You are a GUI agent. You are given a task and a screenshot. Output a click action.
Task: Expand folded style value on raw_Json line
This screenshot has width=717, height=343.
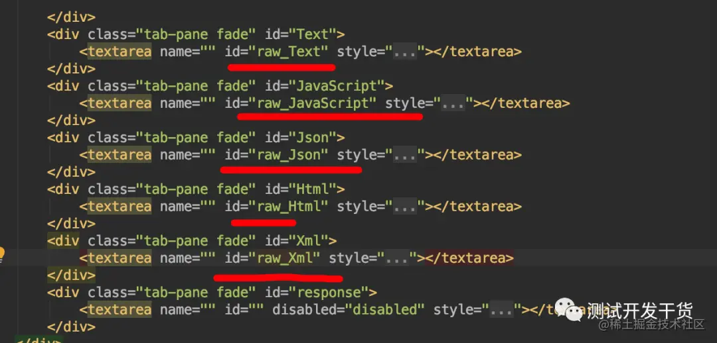(405, 155)
